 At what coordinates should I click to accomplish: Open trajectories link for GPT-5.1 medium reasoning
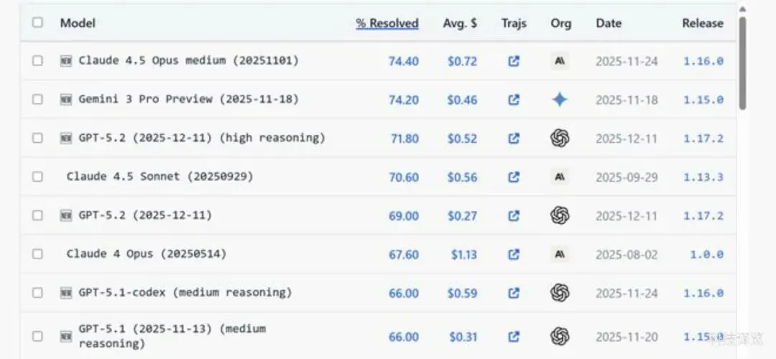514,337
